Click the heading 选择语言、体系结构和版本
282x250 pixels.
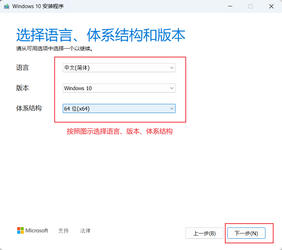101,35
